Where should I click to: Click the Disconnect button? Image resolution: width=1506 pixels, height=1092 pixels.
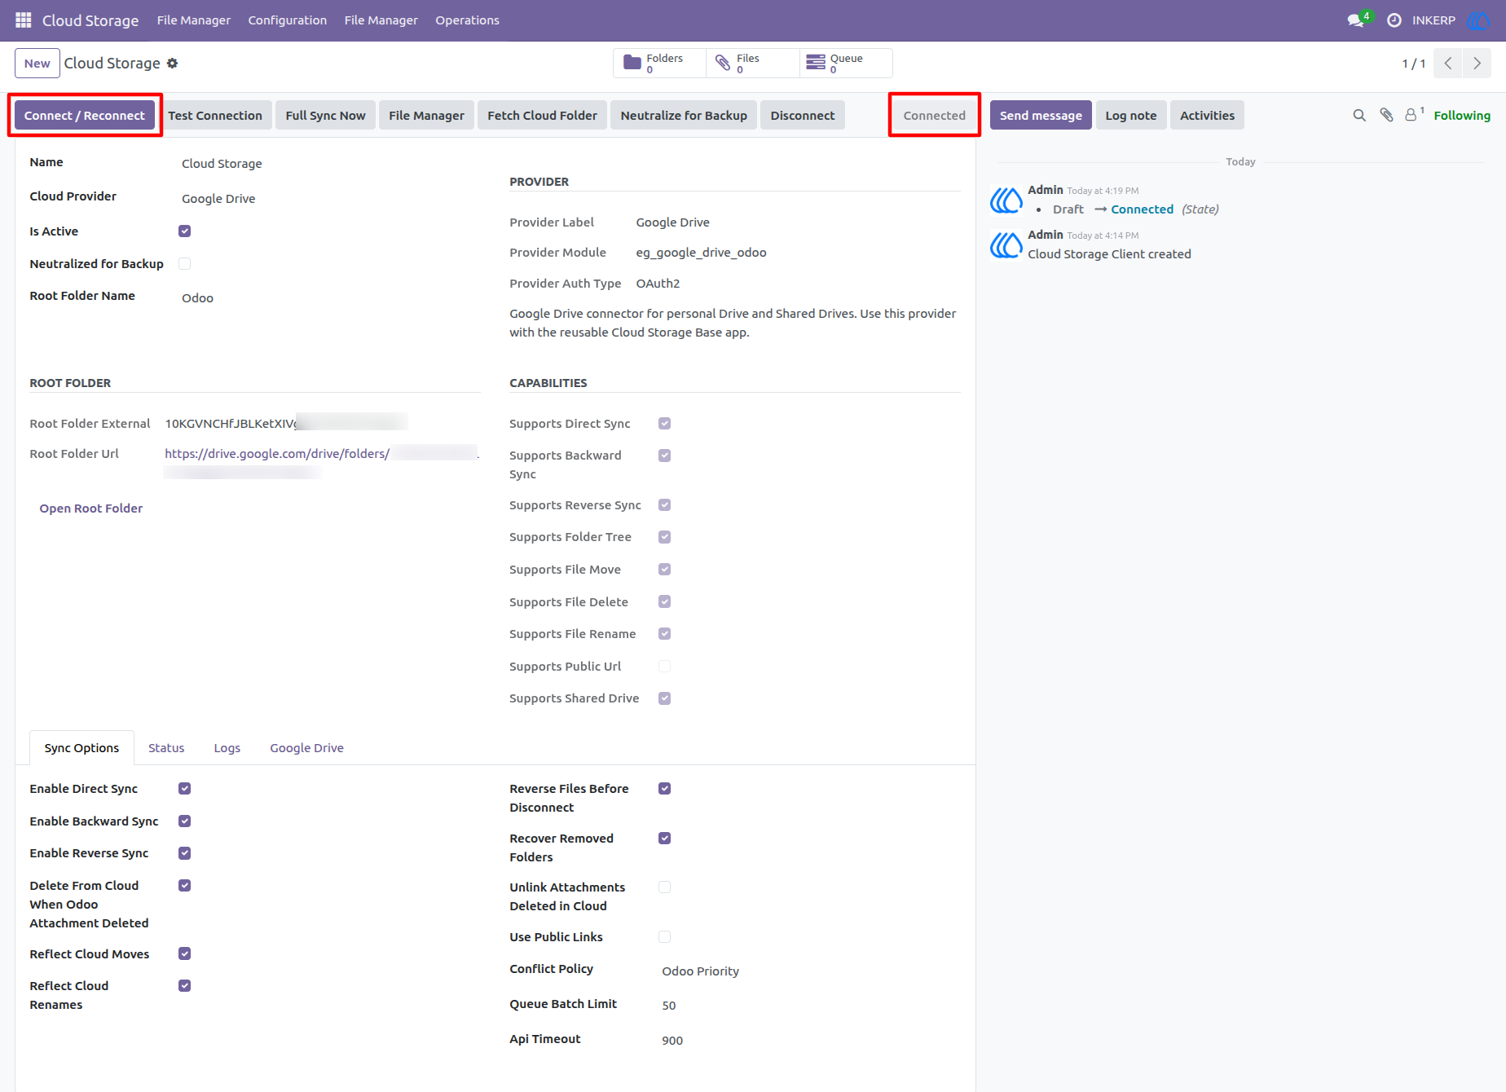pyautogui.click(x=803, y=116)
